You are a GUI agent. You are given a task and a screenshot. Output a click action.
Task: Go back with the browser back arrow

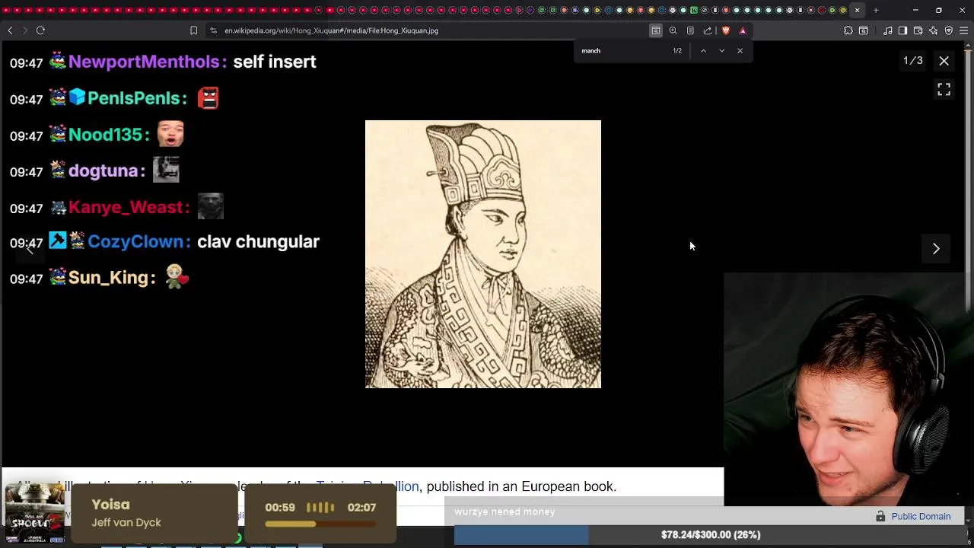[x=10, y=30]
